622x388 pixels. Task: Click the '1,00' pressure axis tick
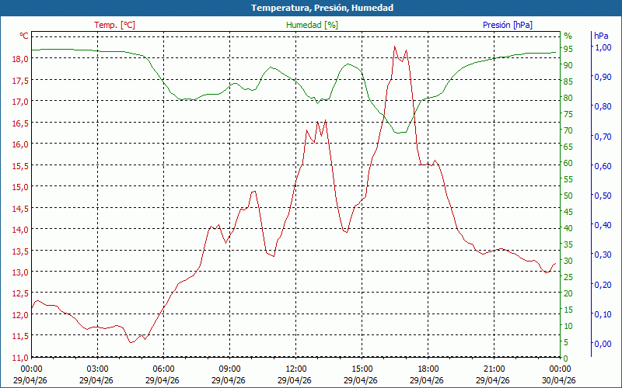tap(603, 47)
